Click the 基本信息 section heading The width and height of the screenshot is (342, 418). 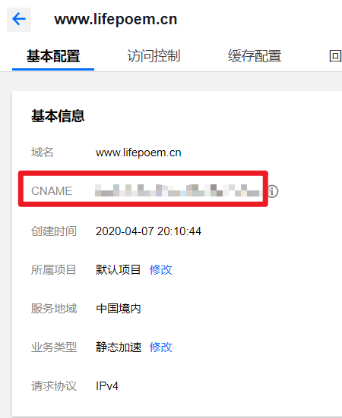(x=58, y=116)
